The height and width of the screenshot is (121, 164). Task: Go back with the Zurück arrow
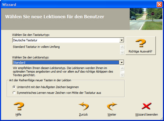tap(84, 106)
